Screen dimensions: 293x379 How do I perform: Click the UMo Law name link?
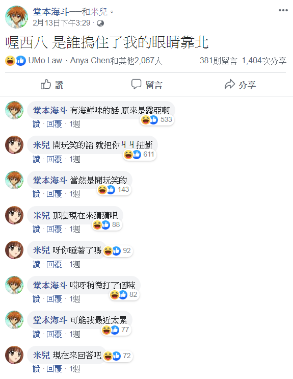(x=45, y=60)
